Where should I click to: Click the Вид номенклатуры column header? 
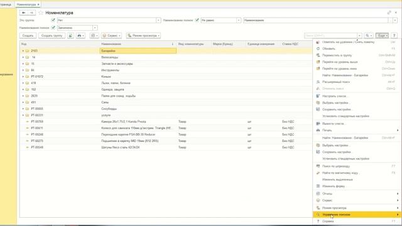click(x=193, y=44)
